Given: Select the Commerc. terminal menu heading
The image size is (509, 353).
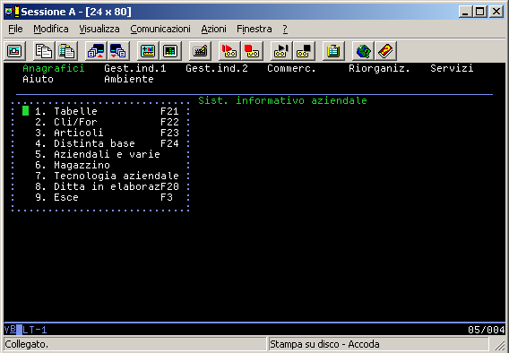Looking at the screenshot, I should tap(291, 68).
